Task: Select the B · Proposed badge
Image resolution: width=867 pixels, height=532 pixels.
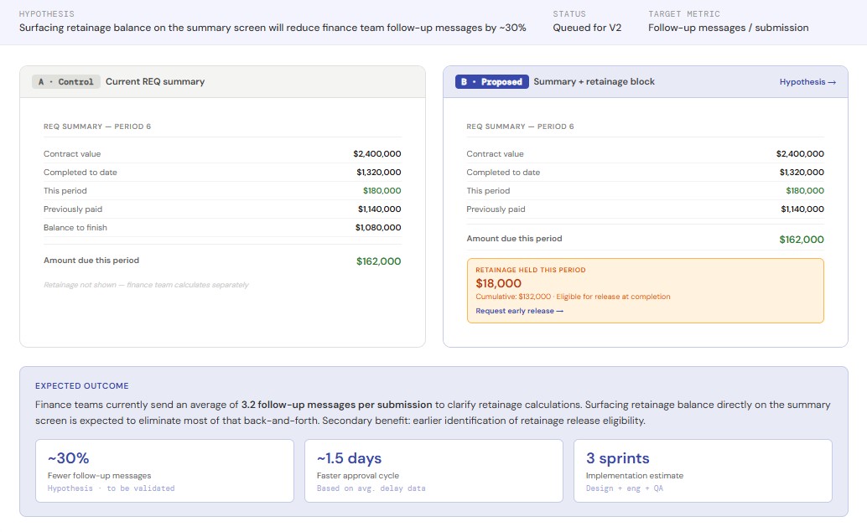Action: click(x=491, y=82)
